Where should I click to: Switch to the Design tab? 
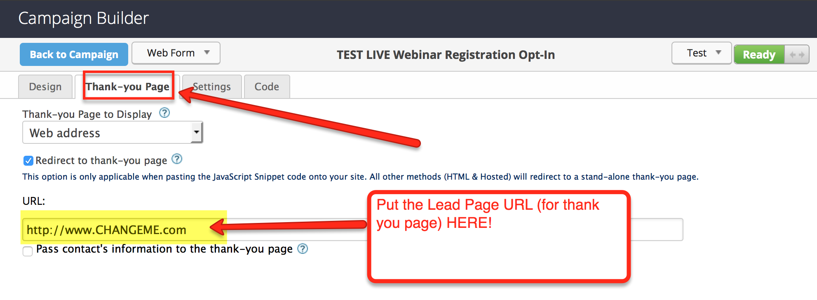click(x=45, y=87)
